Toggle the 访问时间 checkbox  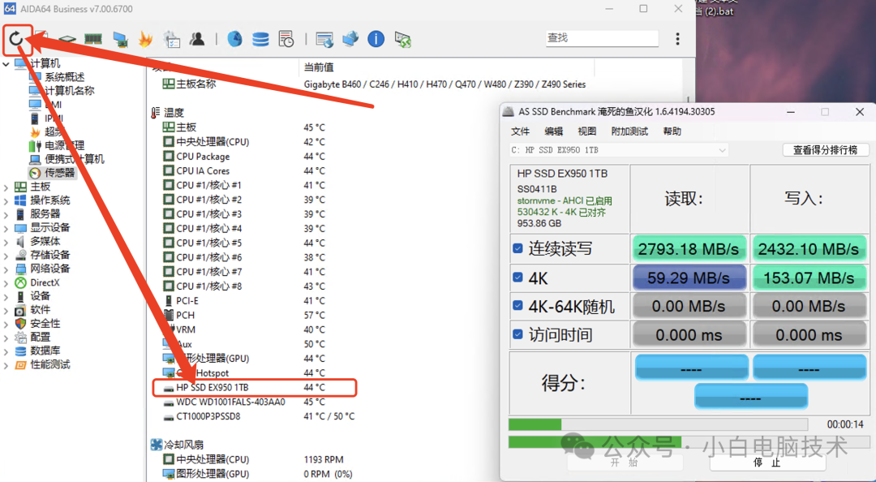(x=517, y=334)
